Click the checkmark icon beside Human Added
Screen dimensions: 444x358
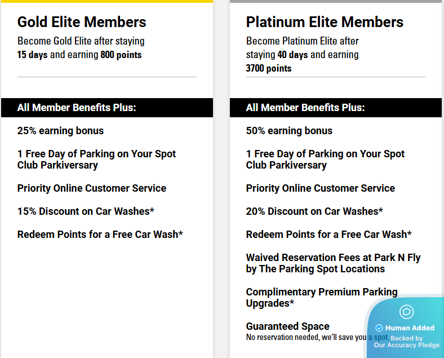click(x=379, y=328)
